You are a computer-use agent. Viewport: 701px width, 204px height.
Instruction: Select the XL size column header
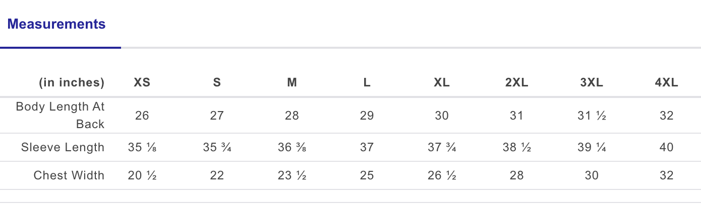click(x=442, y=83)
